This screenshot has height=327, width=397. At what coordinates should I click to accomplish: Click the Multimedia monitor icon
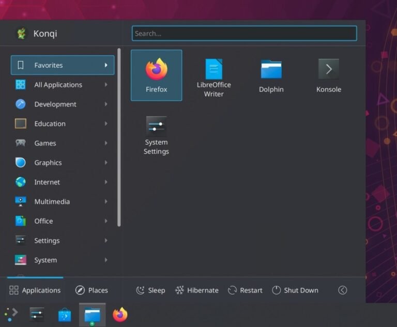(x=21, y=201)
